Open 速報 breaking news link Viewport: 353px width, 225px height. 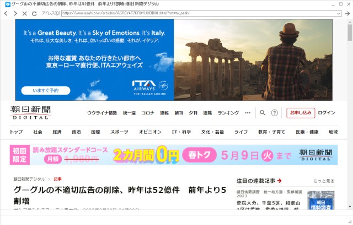click(x=164, y=113)
